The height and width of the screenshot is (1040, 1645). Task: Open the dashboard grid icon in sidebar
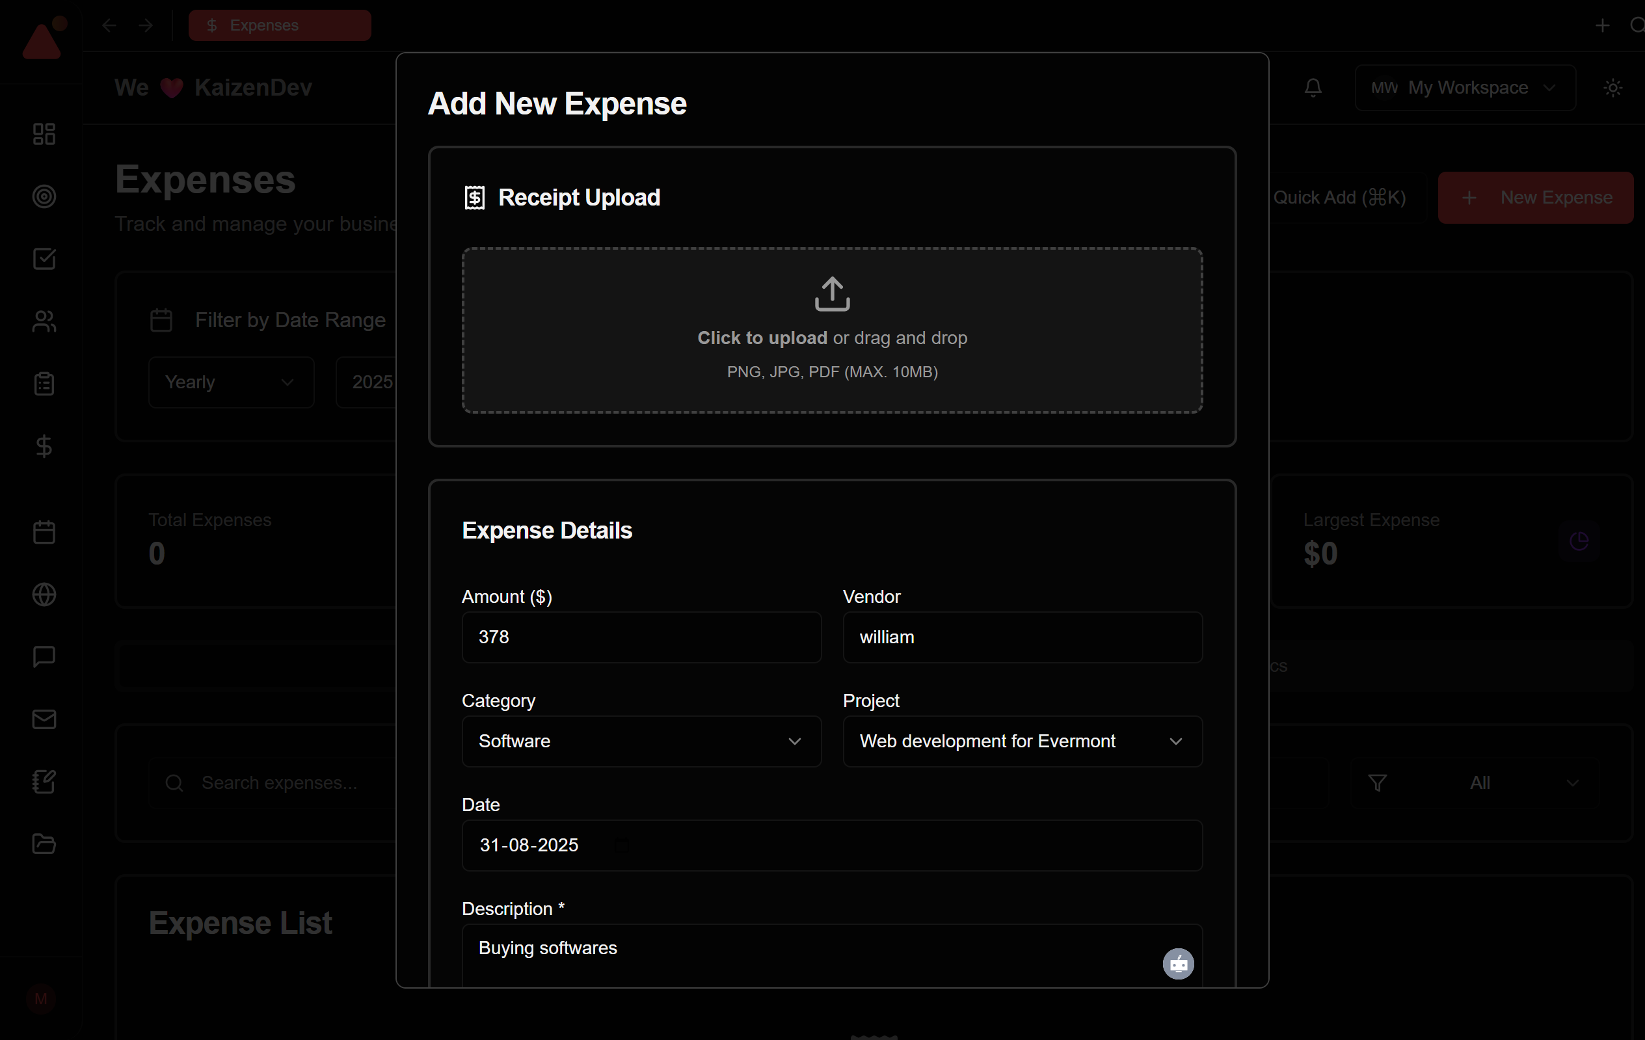[44, 134]
